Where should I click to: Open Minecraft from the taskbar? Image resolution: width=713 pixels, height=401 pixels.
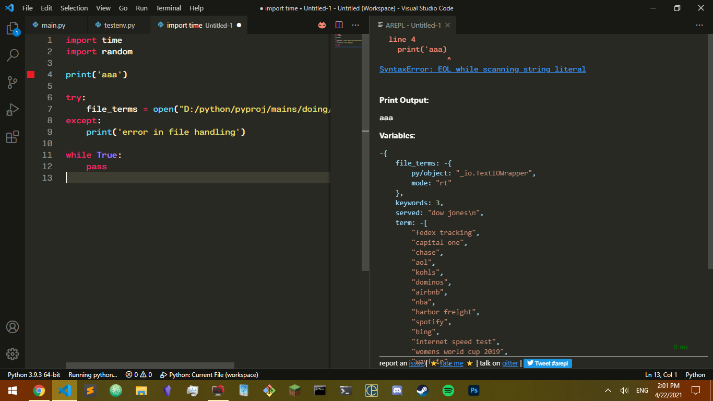(x=295, y=391)
